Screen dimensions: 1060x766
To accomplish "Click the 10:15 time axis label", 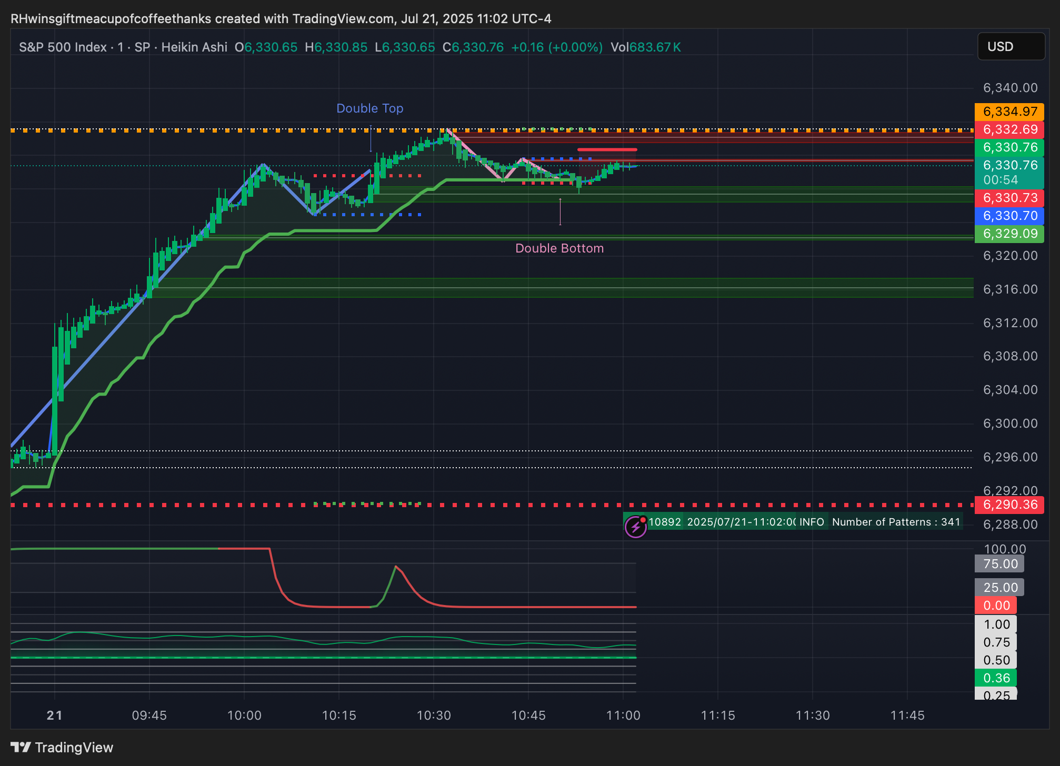I will (339, 715).
